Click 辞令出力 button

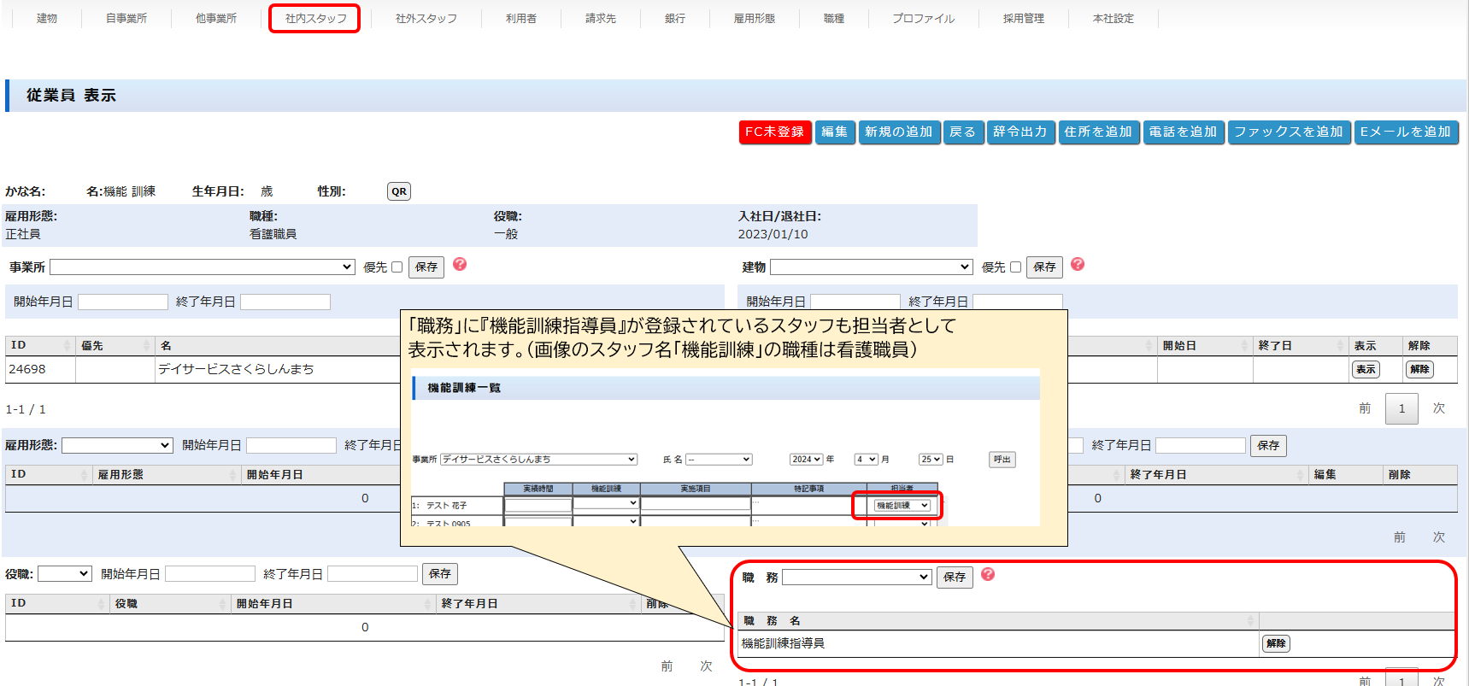(1019, 132)
